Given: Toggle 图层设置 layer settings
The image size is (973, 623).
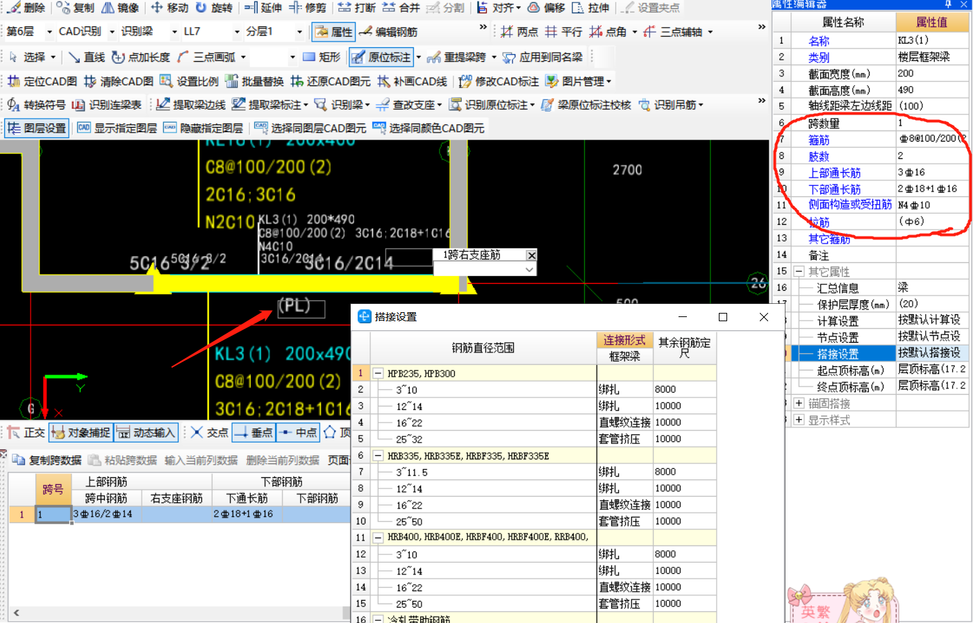Looking at the screenshot, I should coord(37,128).
